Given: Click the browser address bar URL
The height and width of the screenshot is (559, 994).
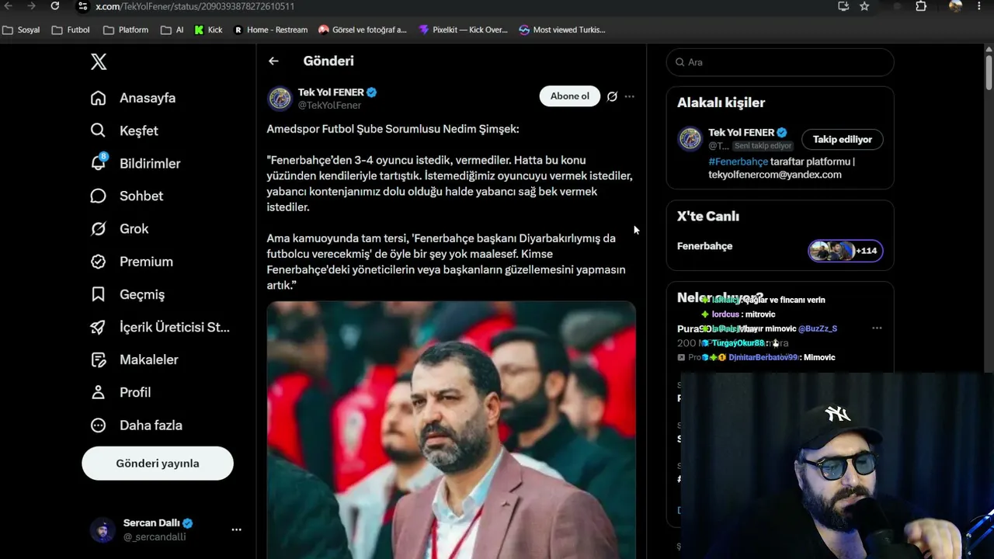Looking at the screenshot, I should click(195, 6).
